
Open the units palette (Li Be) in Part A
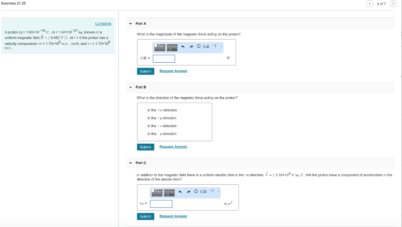(x=172, y=48)
